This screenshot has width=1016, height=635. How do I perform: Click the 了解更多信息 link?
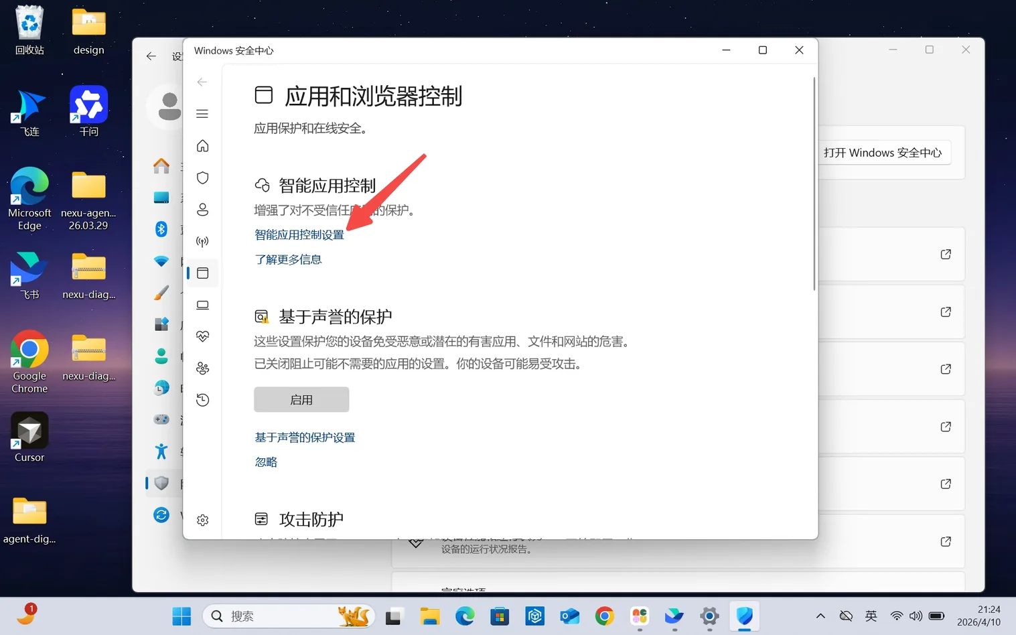(x=288, y=259)
